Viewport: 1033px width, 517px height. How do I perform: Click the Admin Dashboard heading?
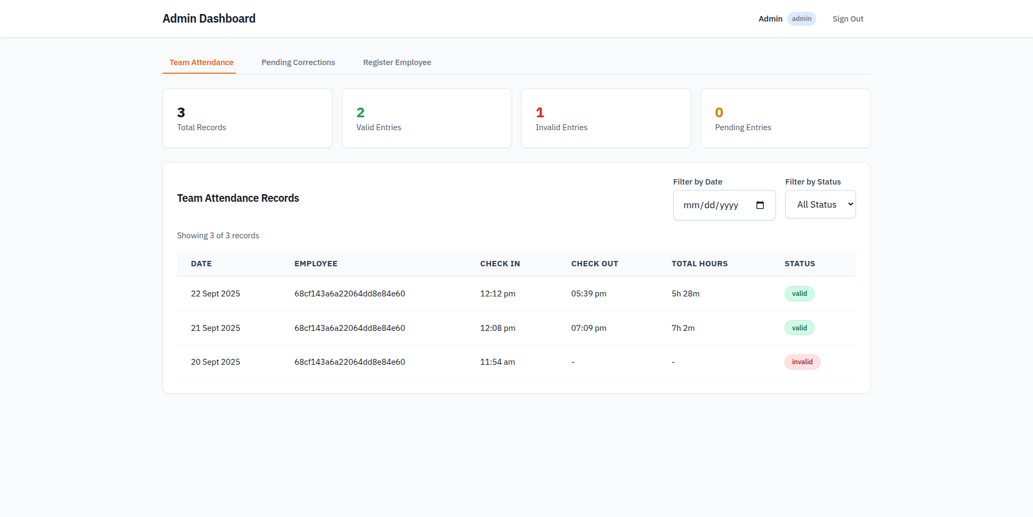(x=209, y=18)
